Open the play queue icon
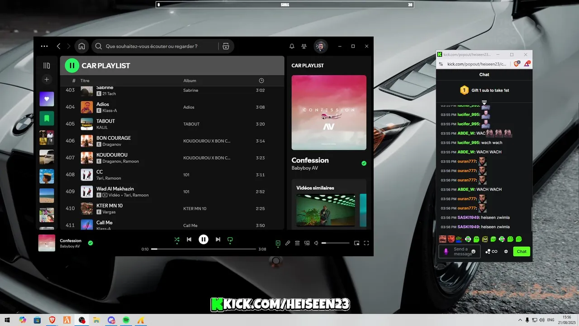 297,243
